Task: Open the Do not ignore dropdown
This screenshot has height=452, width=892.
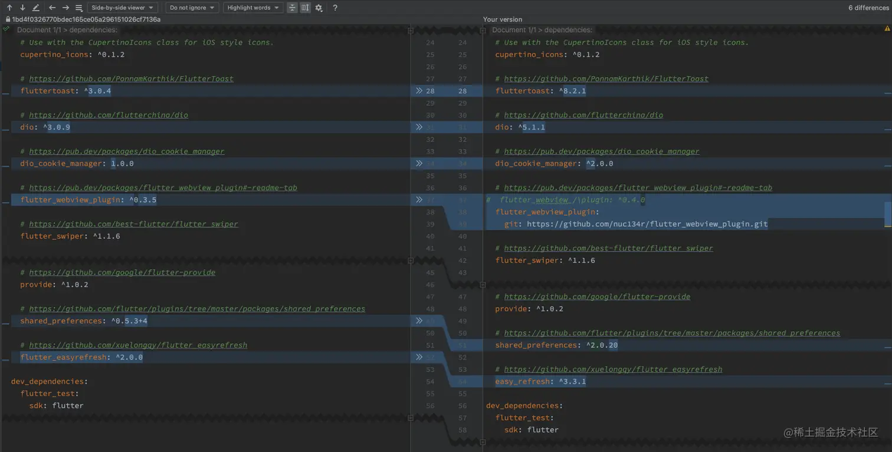Action: click(192, 8)
